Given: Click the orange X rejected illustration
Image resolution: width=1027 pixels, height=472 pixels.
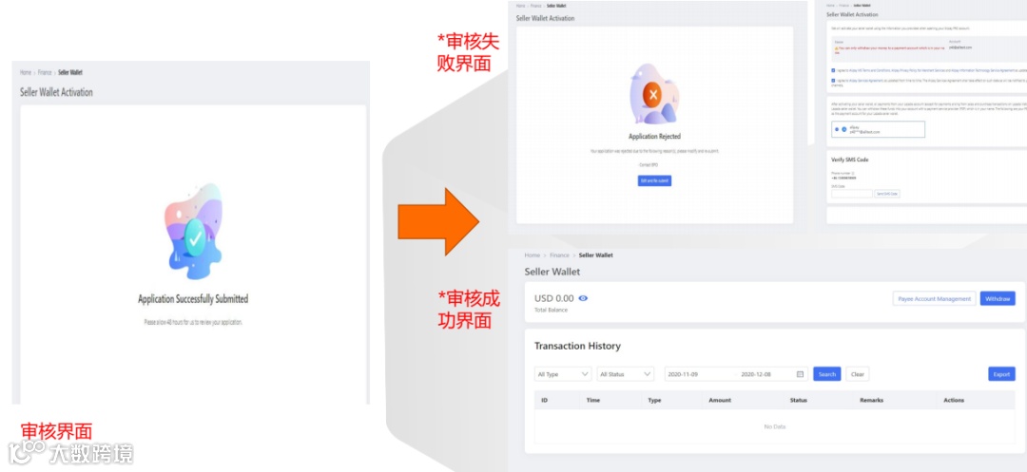Looking at the screenshot, I should [652, 95].
